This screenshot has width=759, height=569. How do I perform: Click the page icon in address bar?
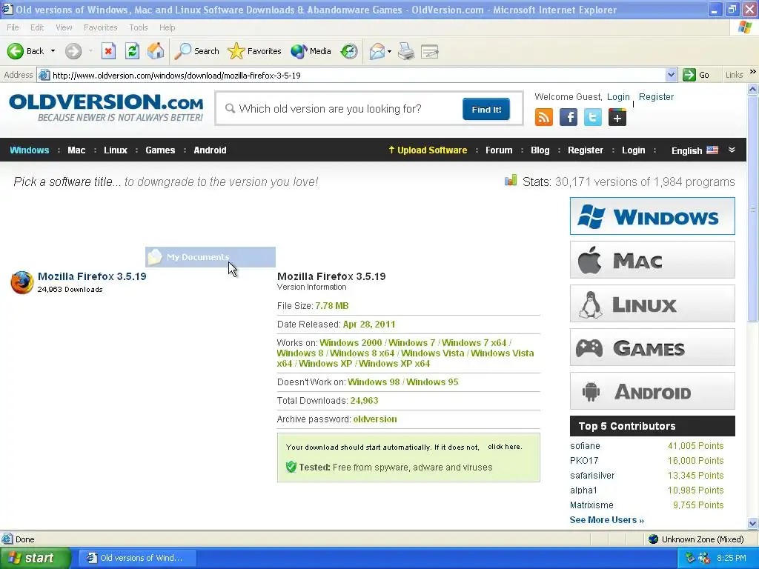tap(44, 75)
